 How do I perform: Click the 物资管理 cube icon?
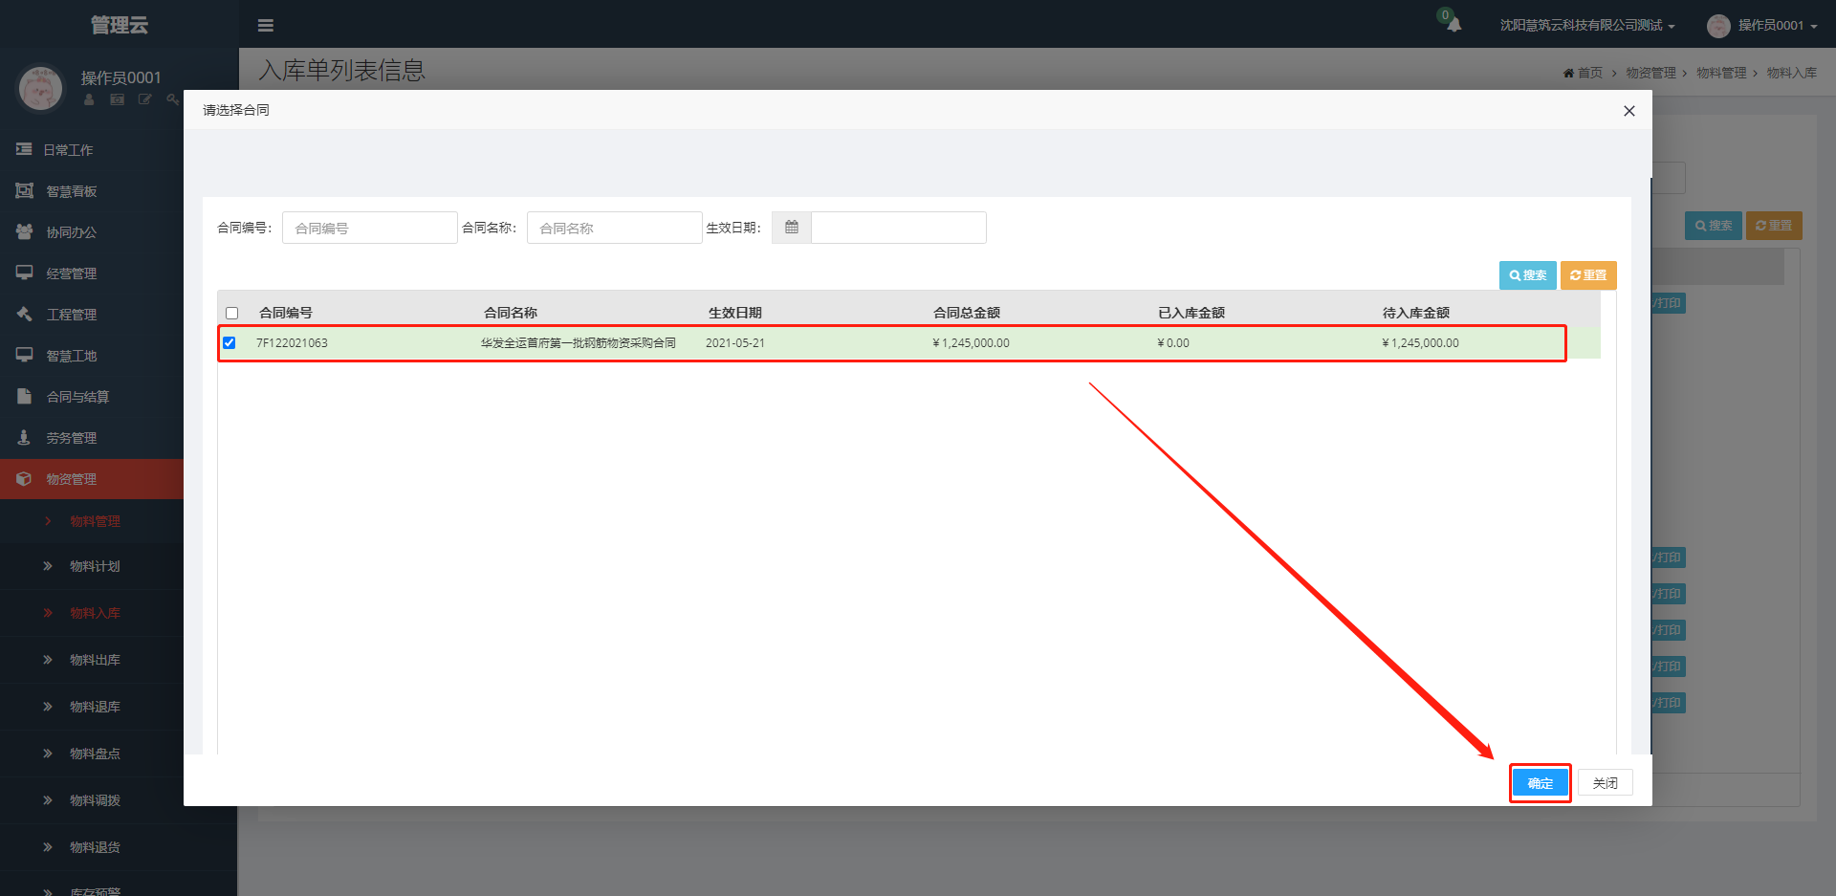24,478
